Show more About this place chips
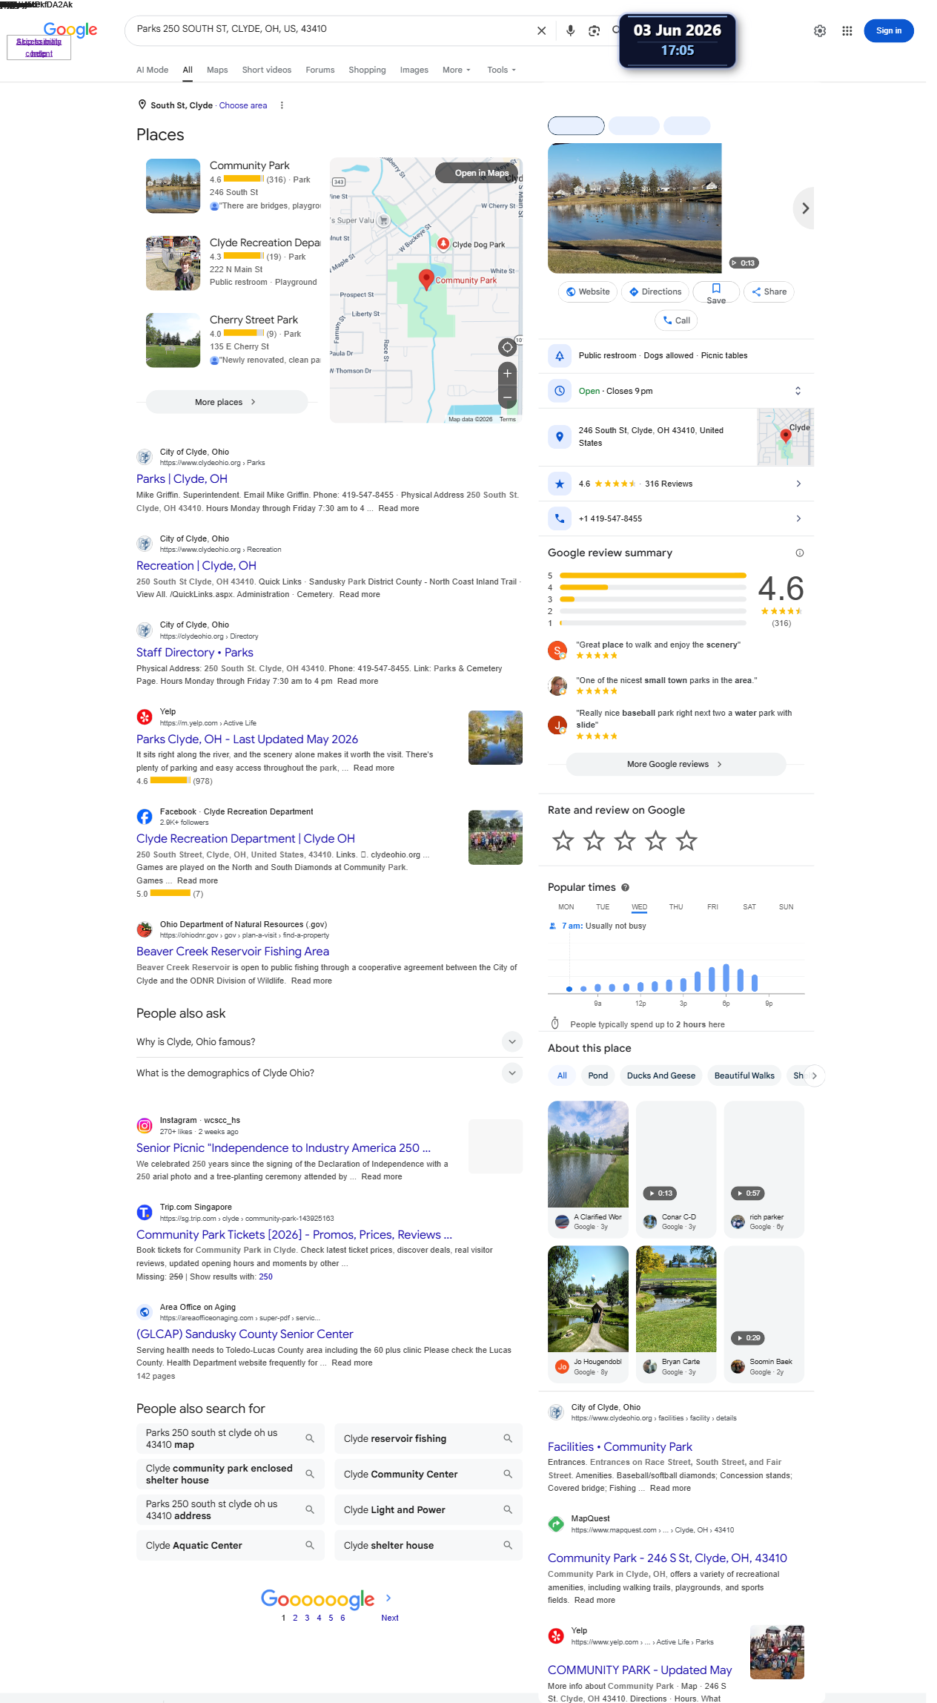Image resolution: width=937 pixels, height=1703 pixels. coord(814,1076)
